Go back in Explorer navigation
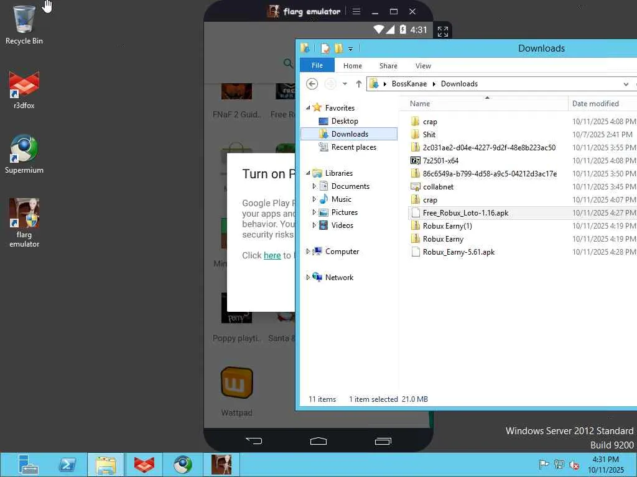This screenshot has height=477, width=637. tap(312, 84)
